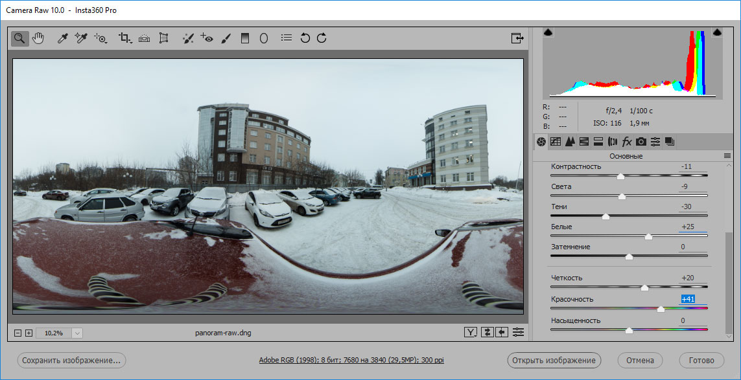This screenshot has width=741, height=380.
Task: Click the Открыть изображение button
Action: pos(554,360)
